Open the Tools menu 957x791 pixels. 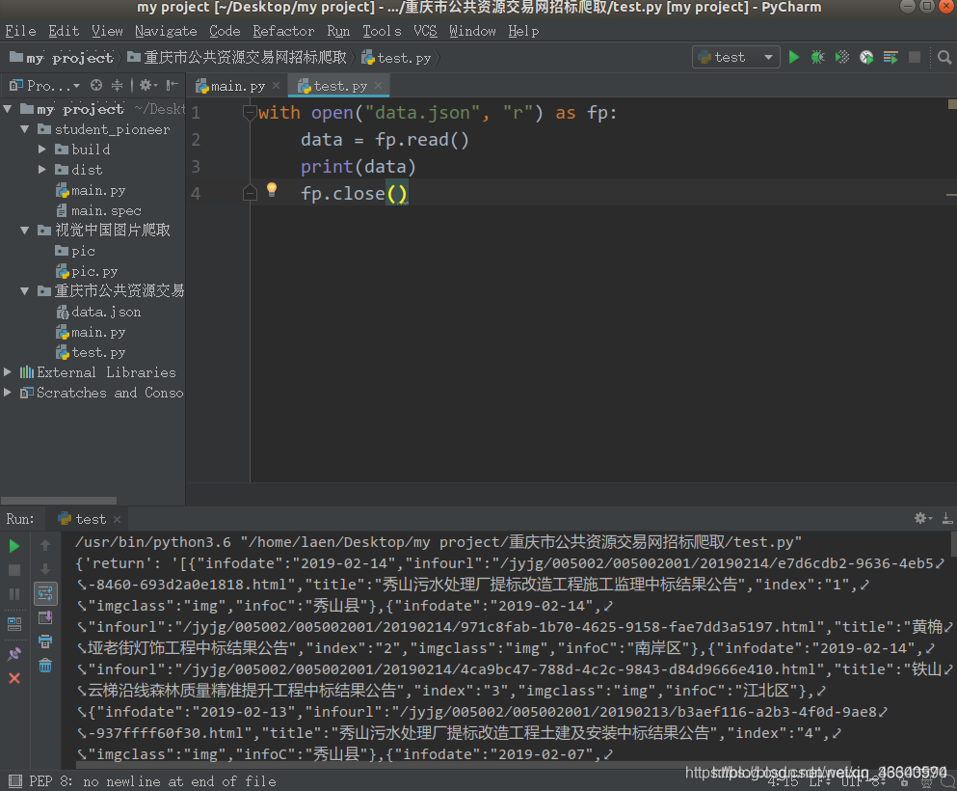pos(382,31)
